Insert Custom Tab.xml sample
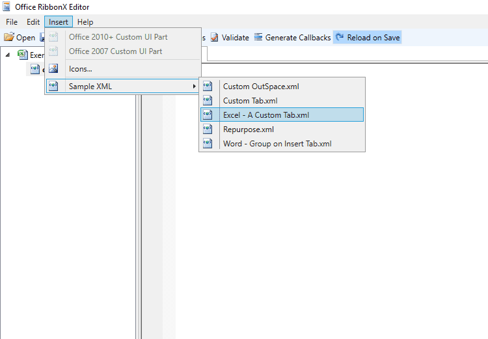The height and width of the screenshot is (339, 488). (282, 101)
